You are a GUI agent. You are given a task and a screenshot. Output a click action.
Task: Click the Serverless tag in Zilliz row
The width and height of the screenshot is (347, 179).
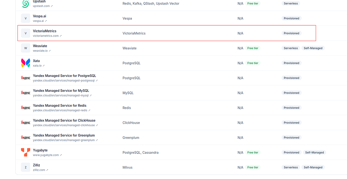291,167
